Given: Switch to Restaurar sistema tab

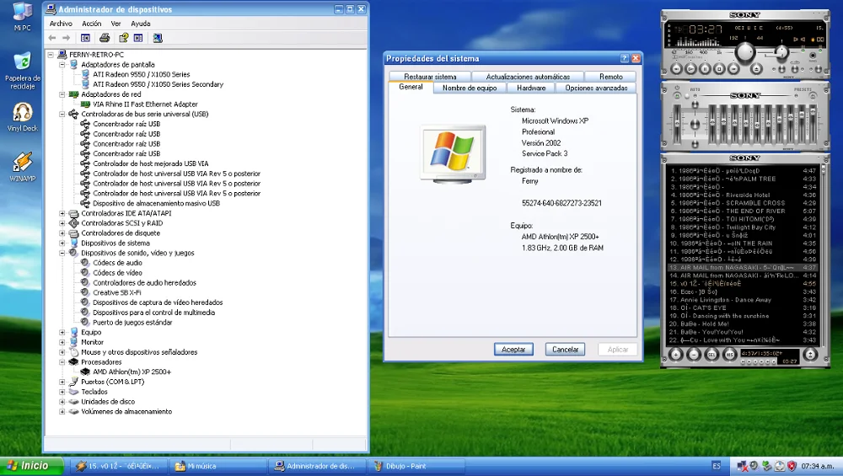Looking at the screenshot, I should pos(430,77).
